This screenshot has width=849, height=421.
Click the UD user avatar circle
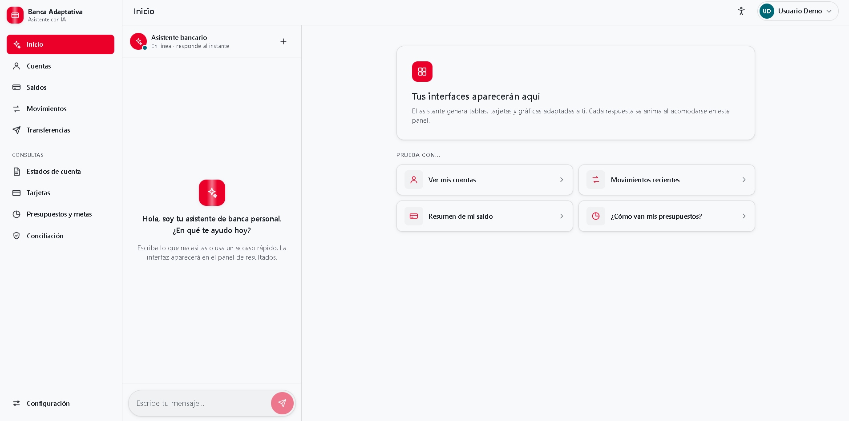click(x=767, y=11)
